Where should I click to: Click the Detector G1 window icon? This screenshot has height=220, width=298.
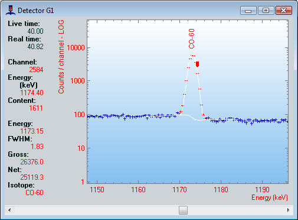tap(11, 10)
